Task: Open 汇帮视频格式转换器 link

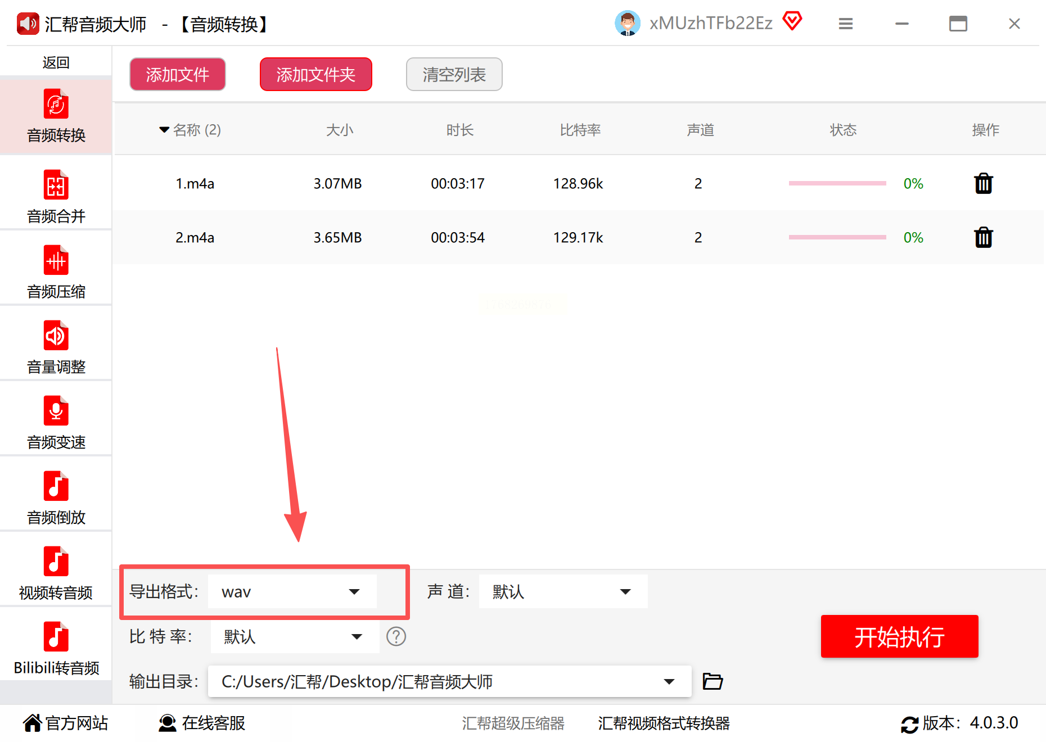Action: pyautogui.click(x=664, y=723)
